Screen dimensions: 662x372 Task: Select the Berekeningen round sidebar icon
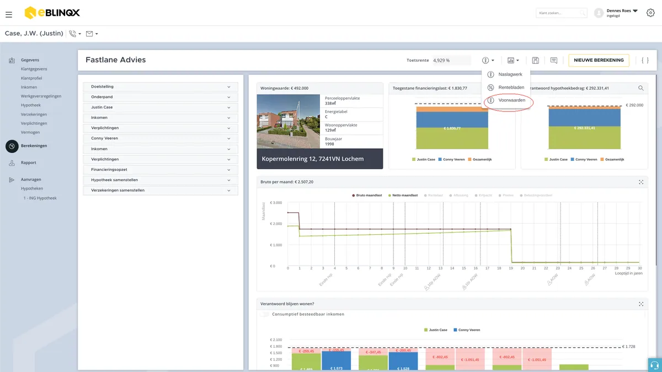pos(12,146)
